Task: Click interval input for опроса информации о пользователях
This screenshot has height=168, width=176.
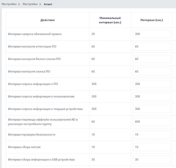Action: point(152,96)
